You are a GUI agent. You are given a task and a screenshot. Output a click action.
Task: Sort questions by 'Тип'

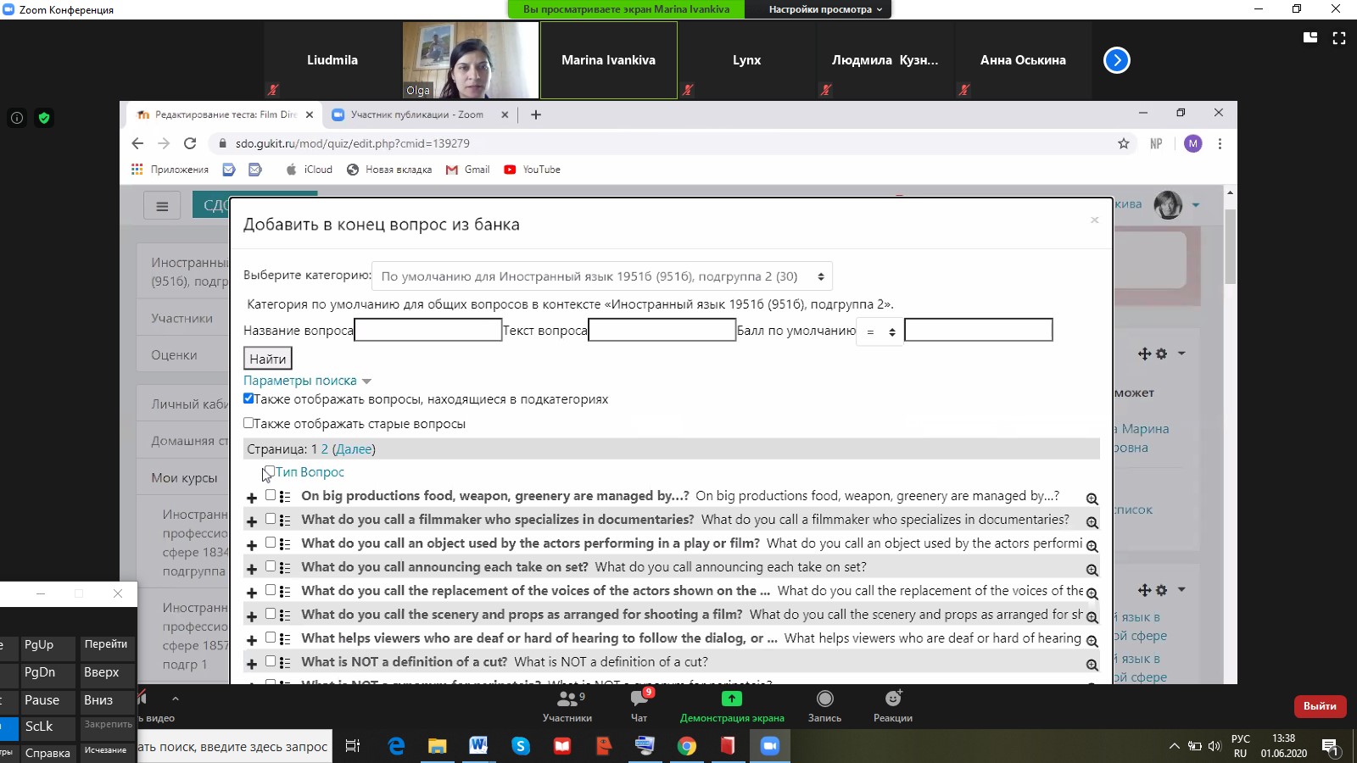pos(286,472)
